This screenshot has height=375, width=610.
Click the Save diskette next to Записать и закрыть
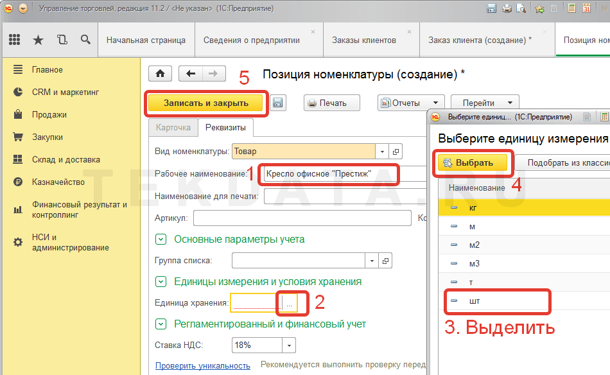point(278,103)
